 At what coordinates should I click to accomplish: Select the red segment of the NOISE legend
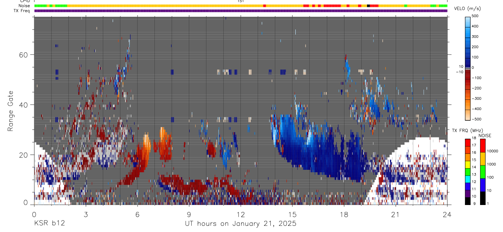(x=483, y=146)
